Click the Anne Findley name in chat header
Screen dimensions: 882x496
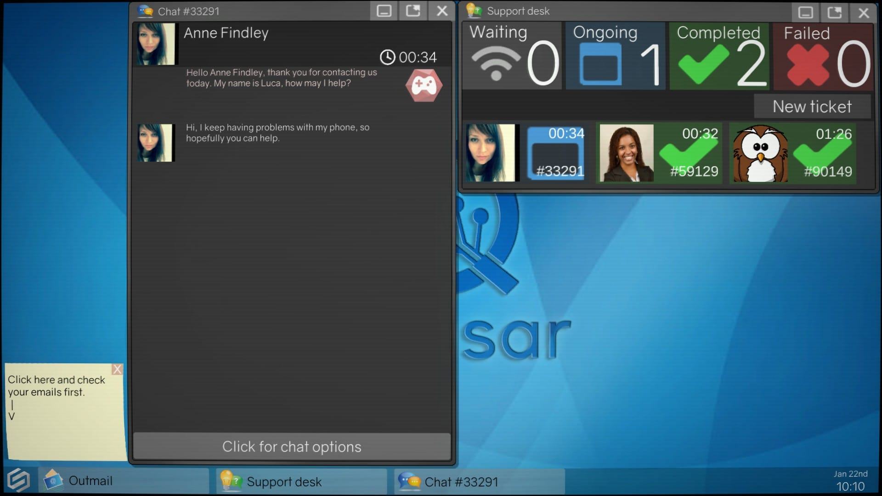(226, 33)
